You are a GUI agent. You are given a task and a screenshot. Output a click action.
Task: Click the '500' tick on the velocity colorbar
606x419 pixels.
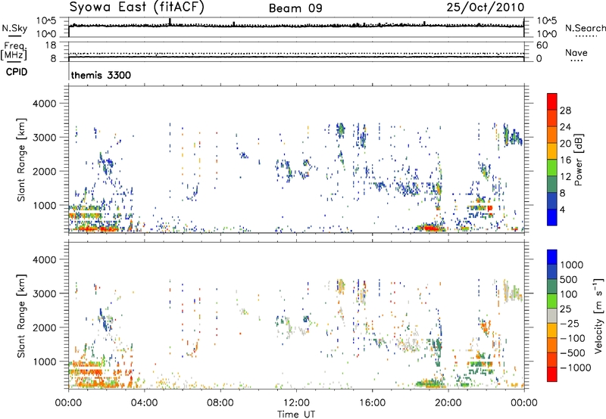pos(569,279)
